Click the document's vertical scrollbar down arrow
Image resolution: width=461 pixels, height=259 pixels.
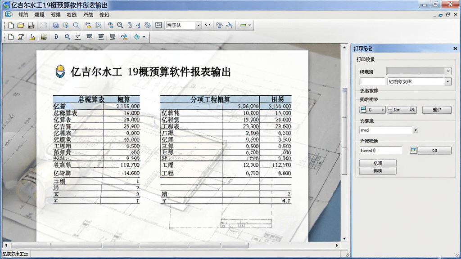[344, 239]
